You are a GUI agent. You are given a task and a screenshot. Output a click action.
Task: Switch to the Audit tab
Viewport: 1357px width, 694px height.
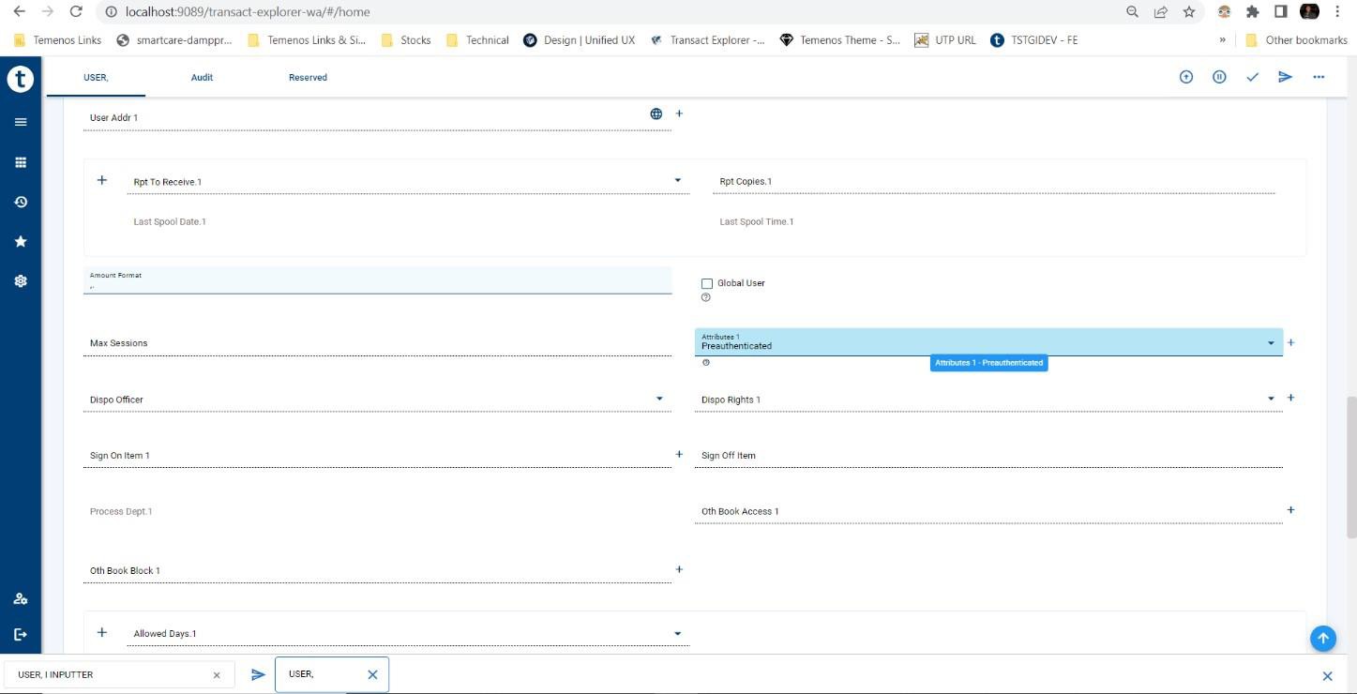[202, 77]
